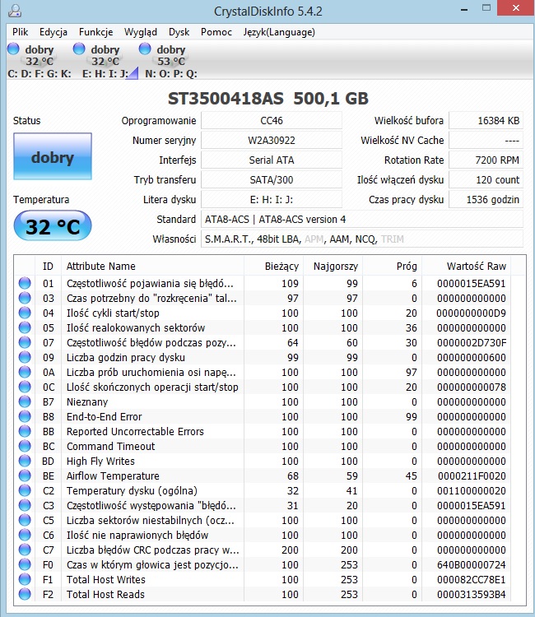
Task: Click the status orb for attribute 0C
Action: (x=25, y=387)
